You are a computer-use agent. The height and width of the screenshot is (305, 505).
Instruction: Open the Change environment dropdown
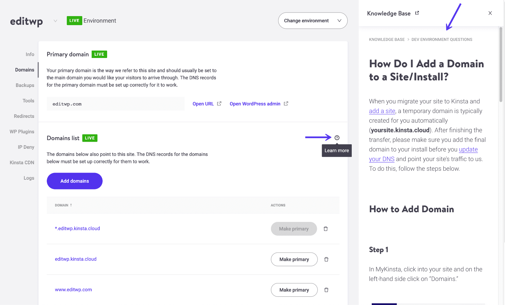point(312,20)
